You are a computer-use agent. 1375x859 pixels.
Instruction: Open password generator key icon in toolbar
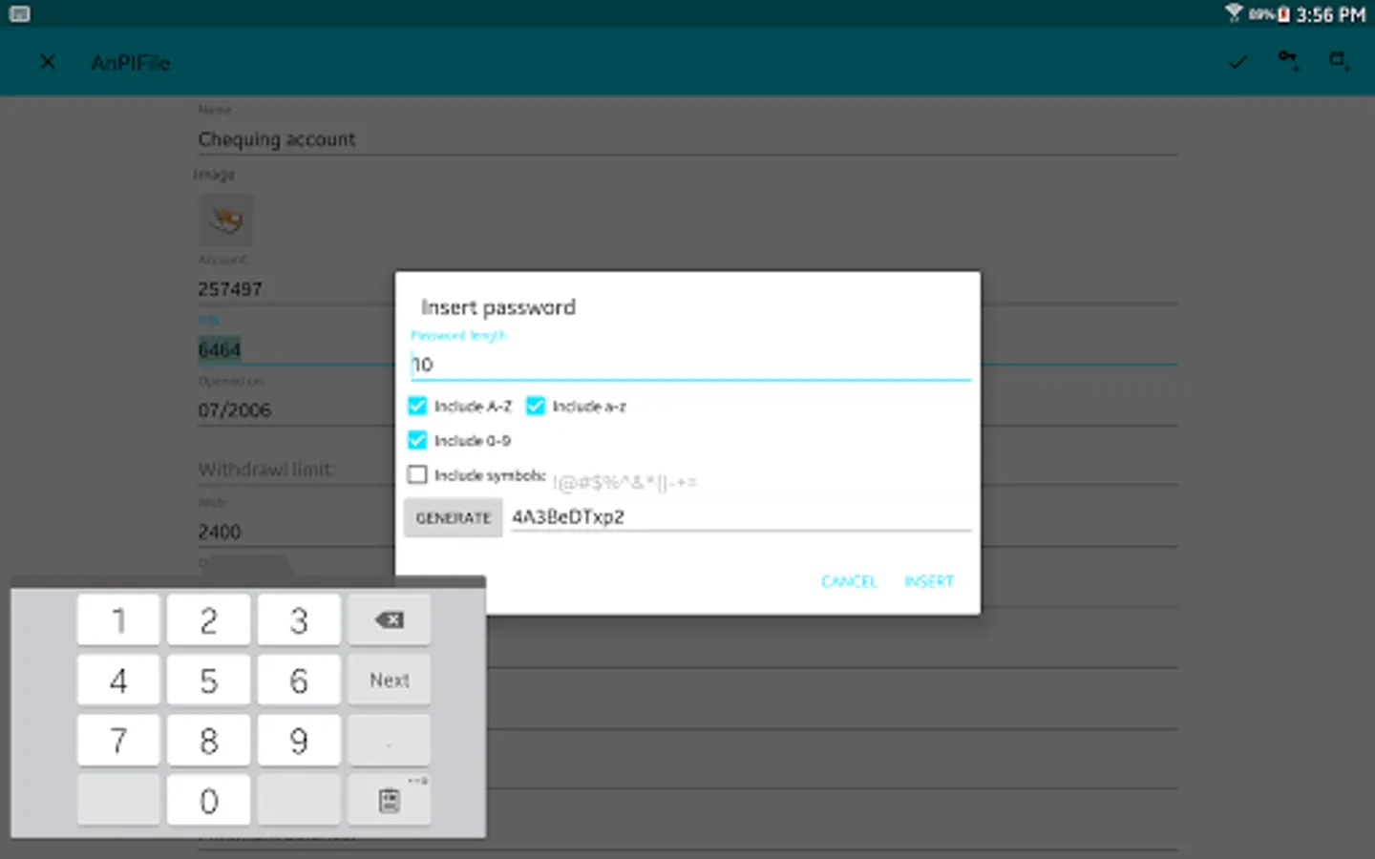(1288, 62)
